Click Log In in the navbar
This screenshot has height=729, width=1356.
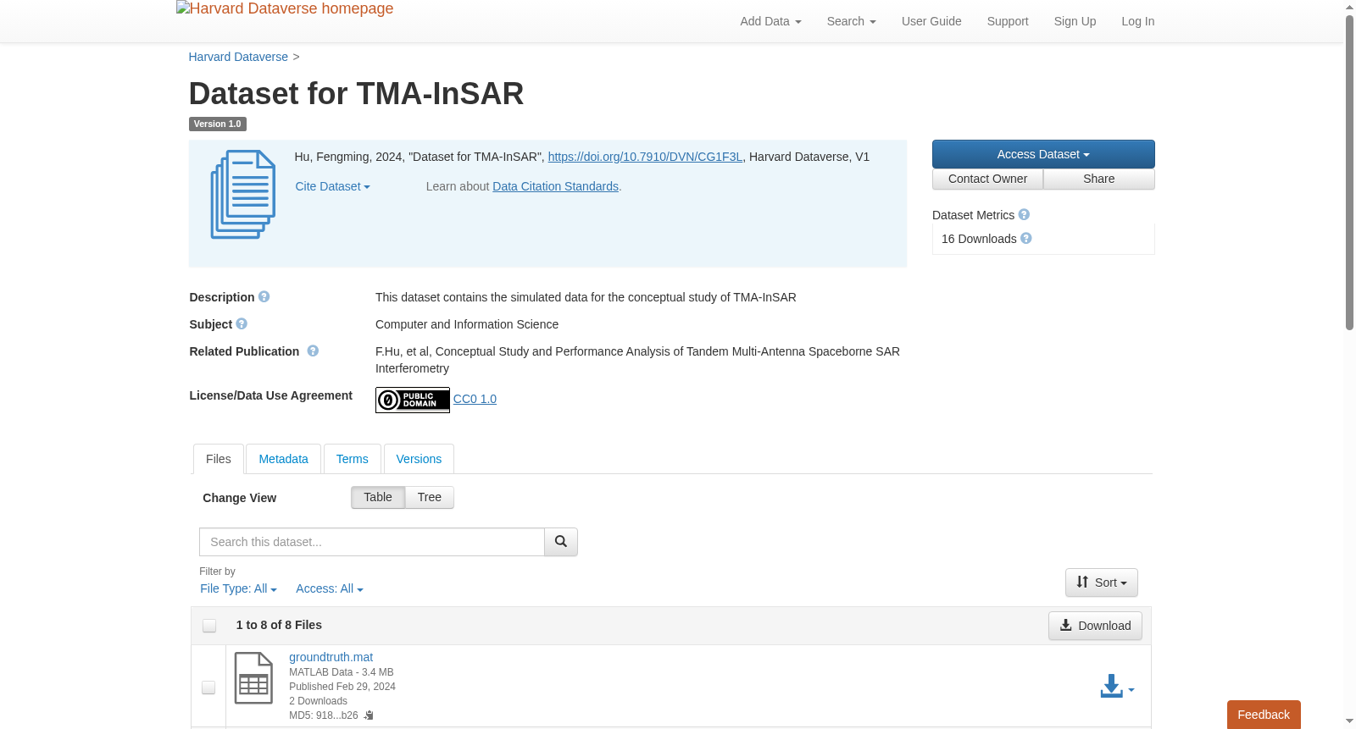coord(1138,21)
